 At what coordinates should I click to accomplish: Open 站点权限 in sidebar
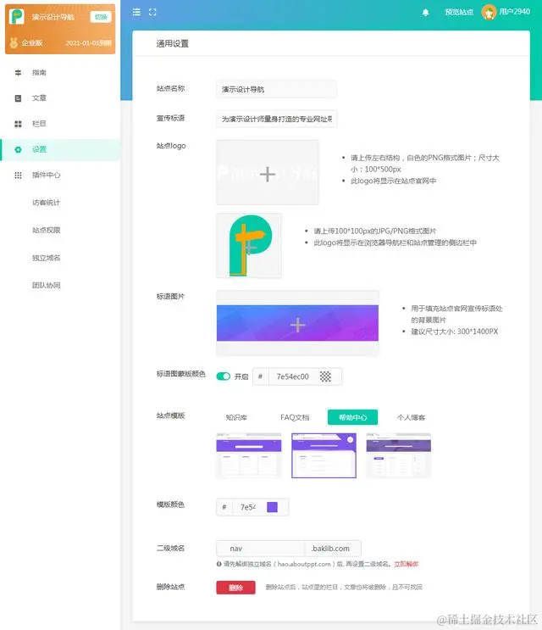pyautogui.click(x=46, y=231)
